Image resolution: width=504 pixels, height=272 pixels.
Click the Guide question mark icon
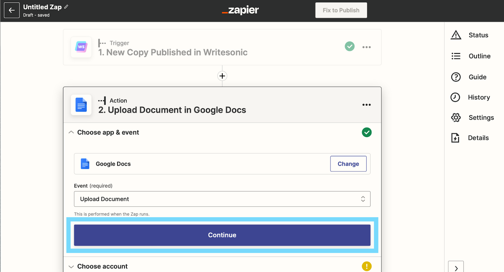[456, 77]
